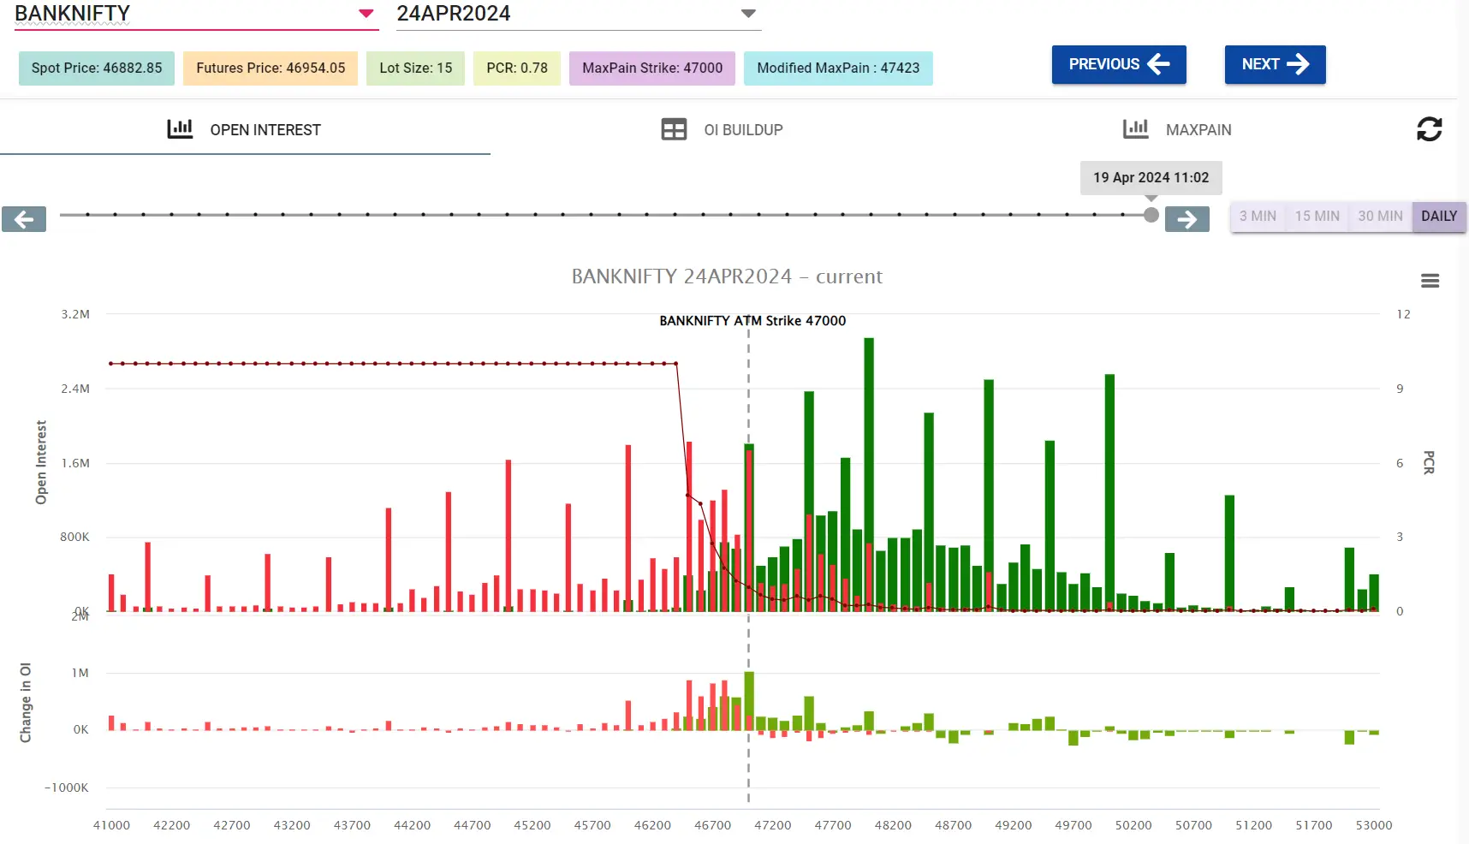1469x844 pixels.
Task: Click the BANKNIFTY ATM Strike 47000 label
Action: click(x=752, y=321)
